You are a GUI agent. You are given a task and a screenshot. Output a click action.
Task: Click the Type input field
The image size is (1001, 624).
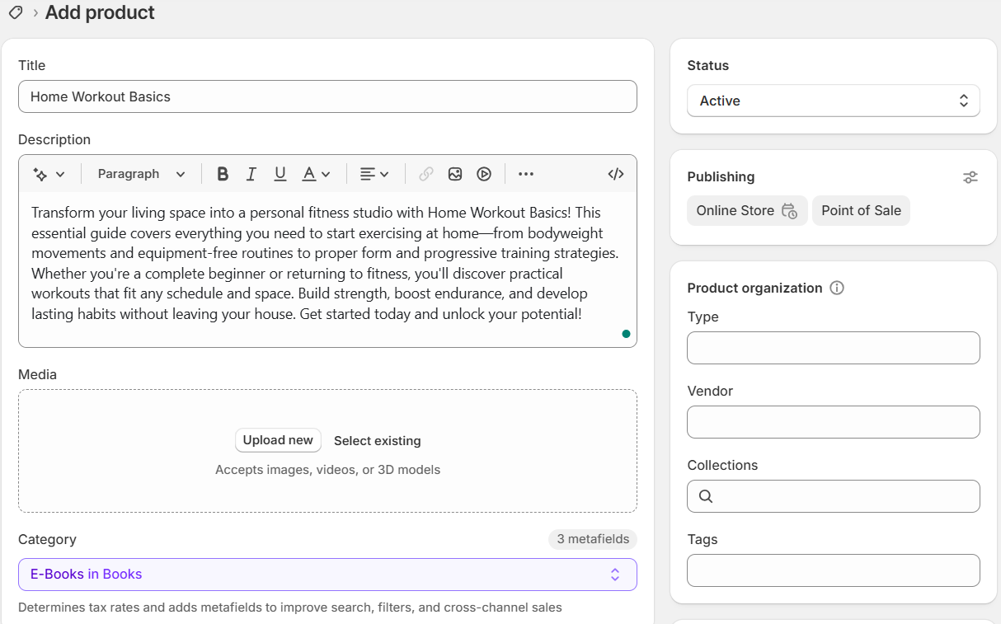834,348
